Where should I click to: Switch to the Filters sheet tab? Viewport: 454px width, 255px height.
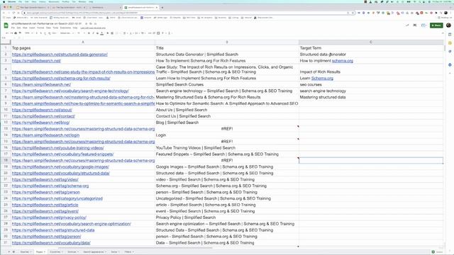[128, 252]
